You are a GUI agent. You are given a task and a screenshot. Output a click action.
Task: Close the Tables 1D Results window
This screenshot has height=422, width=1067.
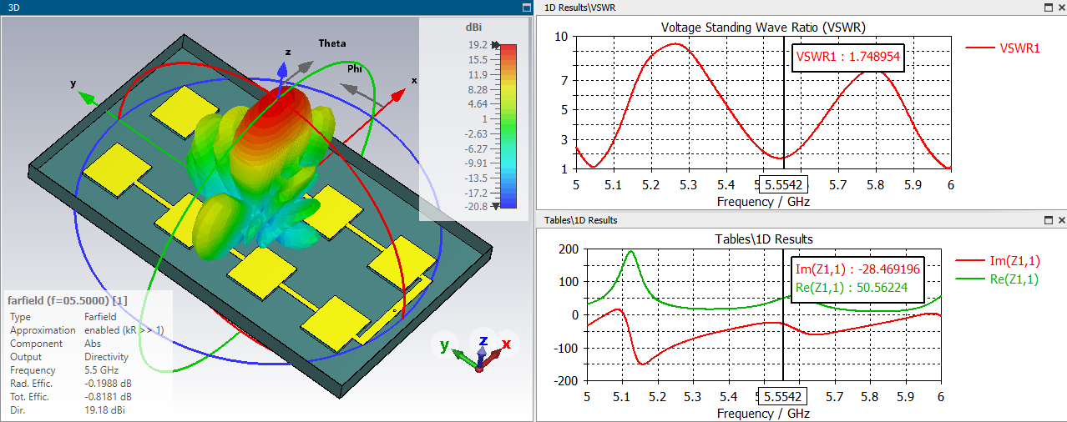click(x=1060, y=220)
